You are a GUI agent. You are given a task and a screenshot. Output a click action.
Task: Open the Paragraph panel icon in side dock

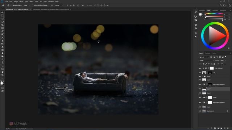tap(196, 36)
